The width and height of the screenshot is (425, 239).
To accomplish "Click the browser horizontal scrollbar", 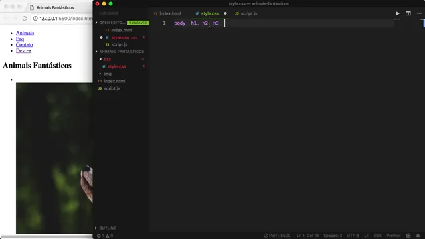I will pyautogui.click(x=46, y=236).
